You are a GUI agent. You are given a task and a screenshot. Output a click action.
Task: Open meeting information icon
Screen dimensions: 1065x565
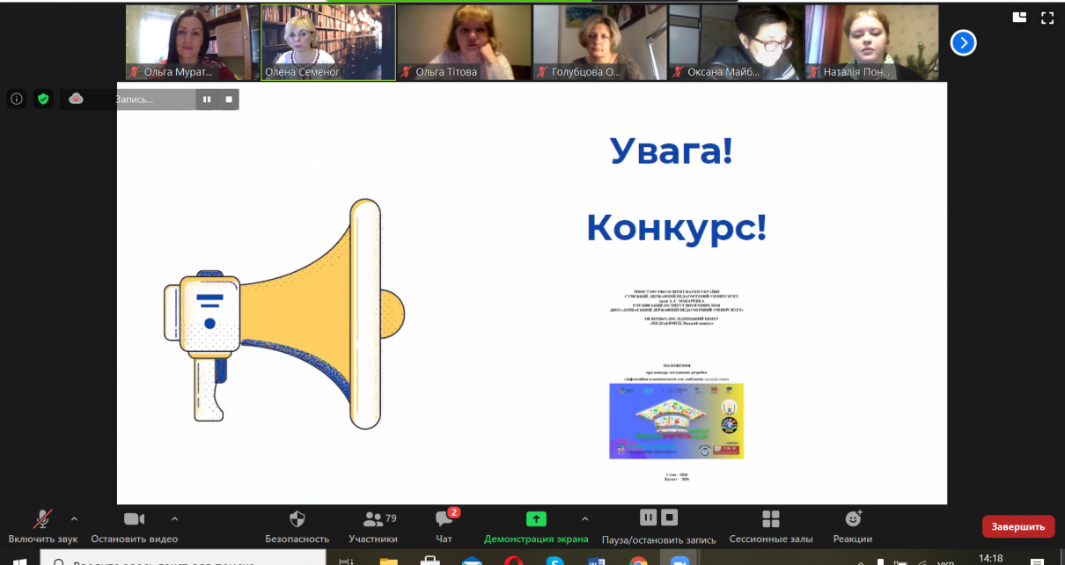tap(17, 99)
